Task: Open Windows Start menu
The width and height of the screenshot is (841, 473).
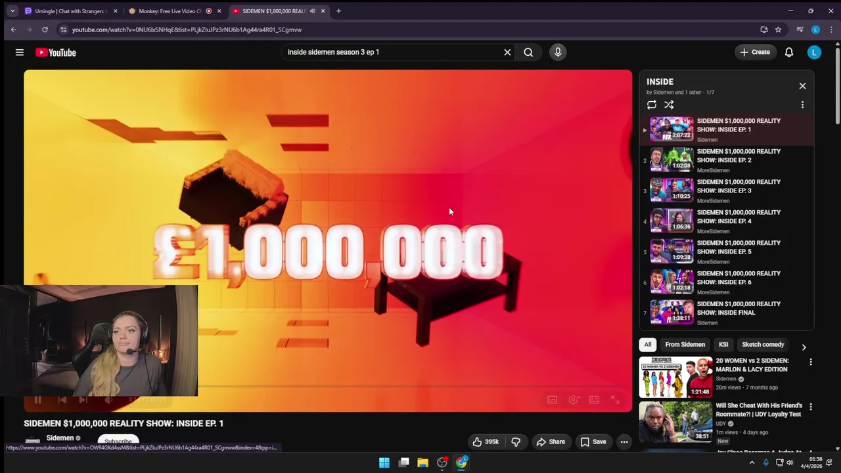Action: tap(384, 462)
